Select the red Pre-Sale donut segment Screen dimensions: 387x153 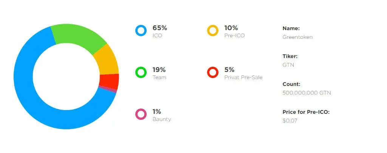point(109,81)
